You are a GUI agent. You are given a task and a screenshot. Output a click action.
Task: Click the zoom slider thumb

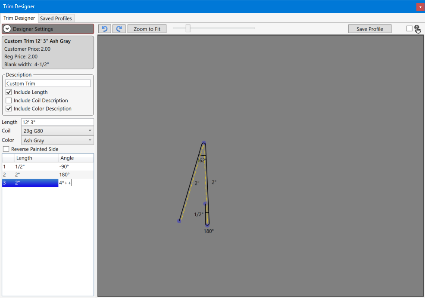click(188, 28)
